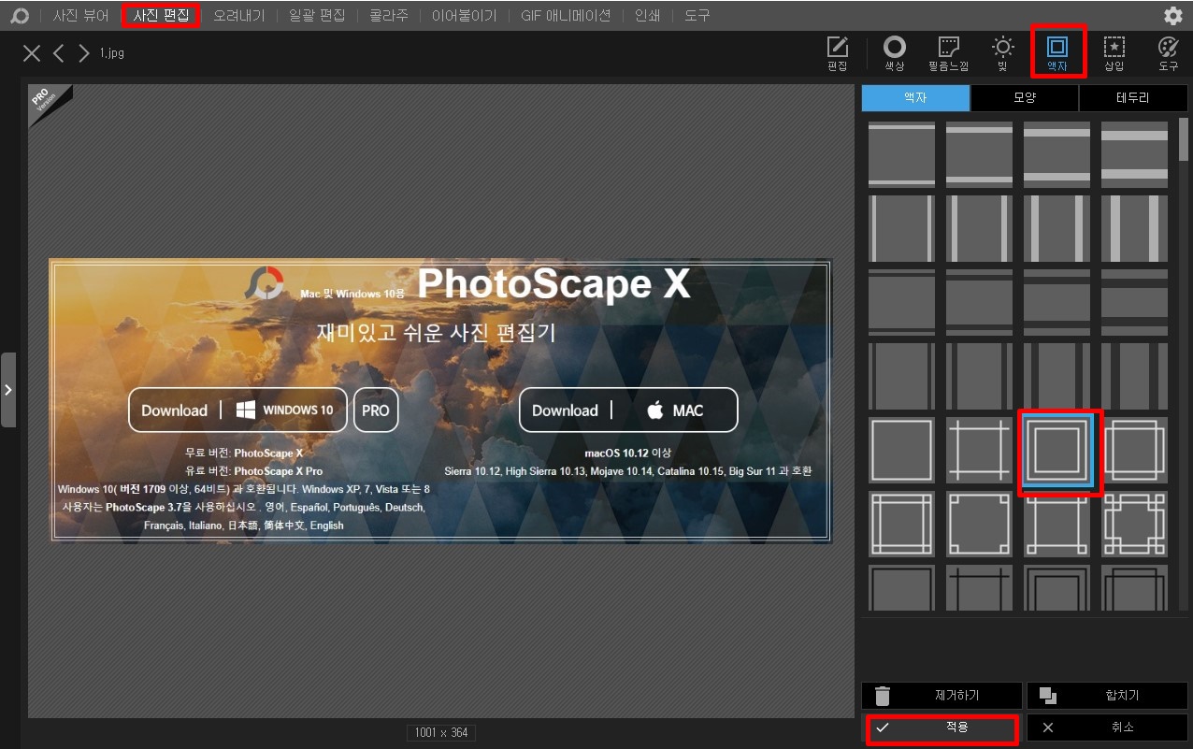Click the 제거하기 remove button
The width and height of the screenshot is (1193, 749).
941,696
